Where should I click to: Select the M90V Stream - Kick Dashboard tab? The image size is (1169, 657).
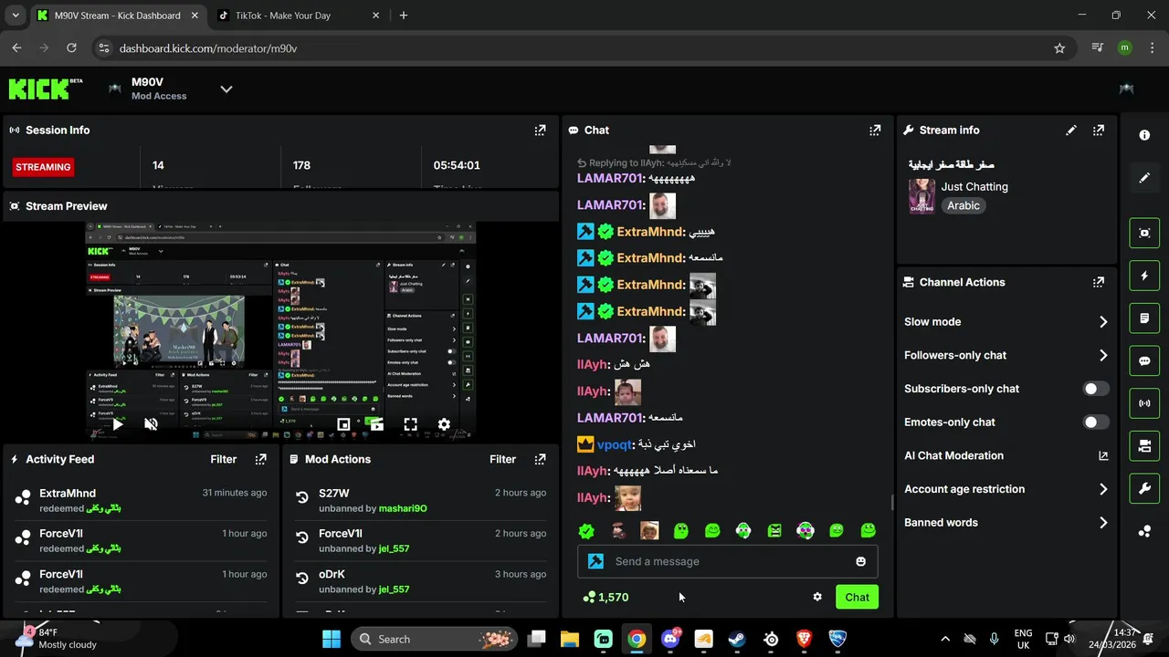coord(119,16)
